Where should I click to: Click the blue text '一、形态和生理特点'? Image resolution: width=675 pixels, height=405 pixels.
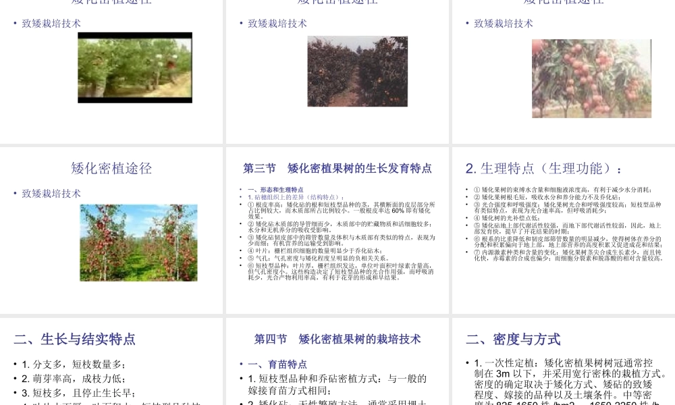[x=277, y=189]
